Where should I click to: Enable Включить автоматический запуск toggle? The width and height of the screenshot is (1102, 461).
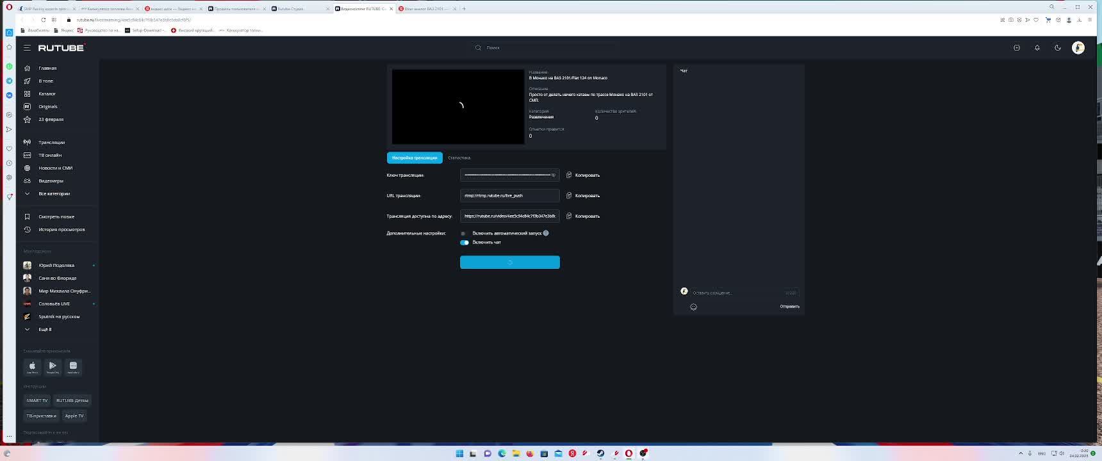[464, 233]
